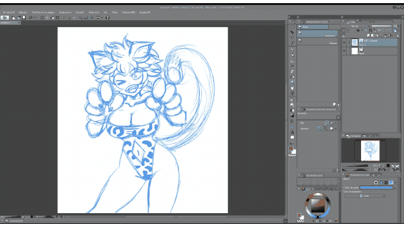Open the Archivo menu
The width and height of the screenshot is (404, 227).
(x=8, y=12)
